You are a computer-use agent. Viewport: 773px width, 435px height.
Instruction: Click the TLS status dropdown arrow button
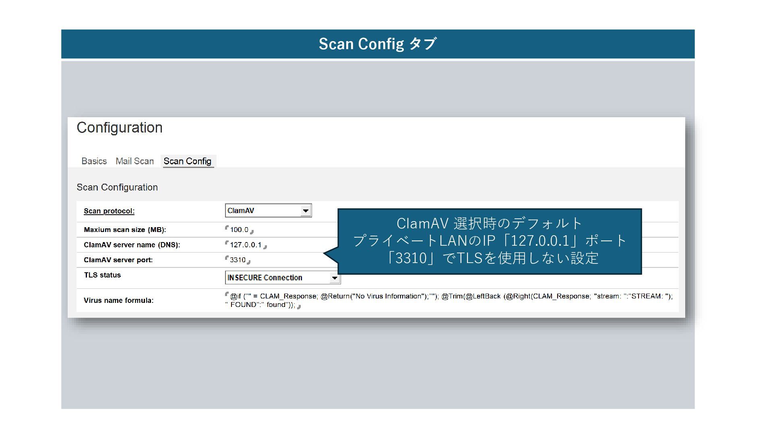click(334, 278)
